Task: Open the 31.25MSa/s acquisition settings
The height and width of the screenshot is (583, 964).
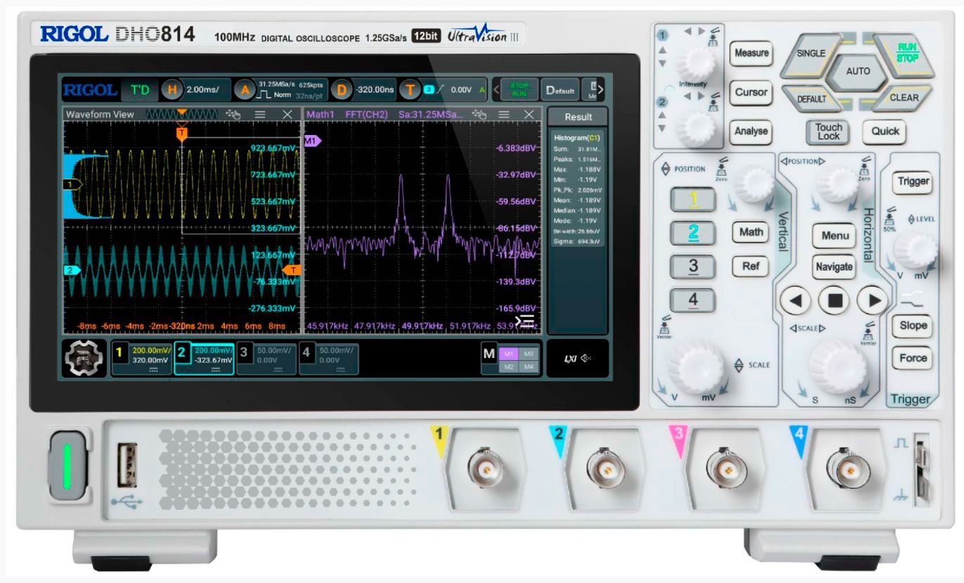Action: [290, 90]
